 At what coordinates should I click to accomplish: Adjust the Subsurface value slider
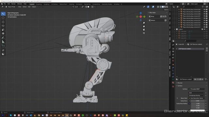coord(198,101)
